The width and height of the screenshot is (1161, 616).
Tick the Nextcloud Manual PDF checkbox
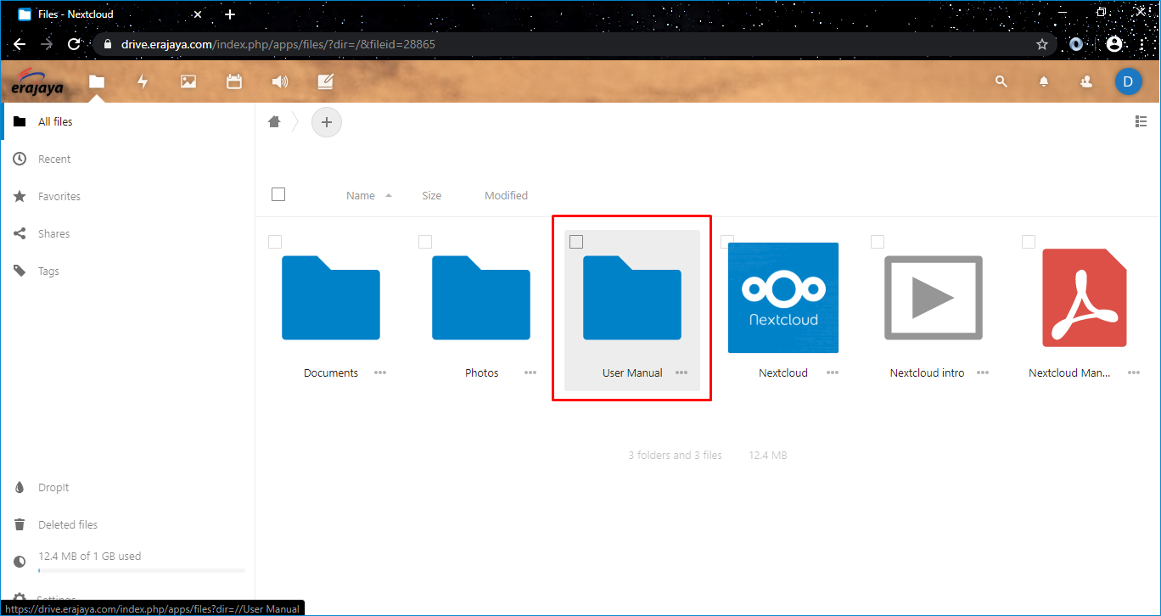(1029, 242)
